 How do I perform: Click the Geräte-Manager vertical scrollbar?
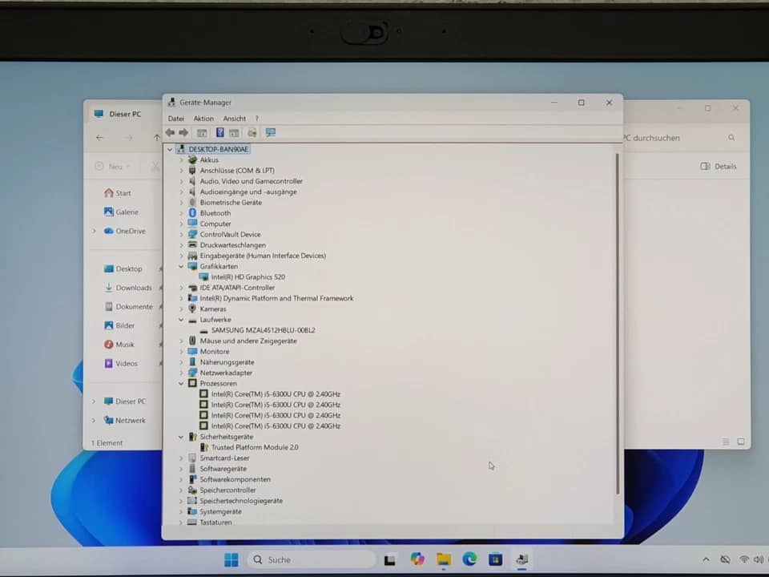(x=617, y=324)
